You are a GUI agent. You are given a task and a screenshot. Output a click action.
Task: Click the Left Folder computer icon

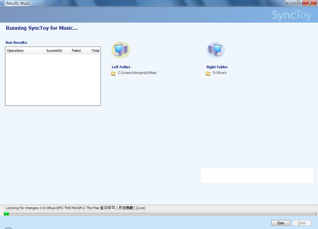point(121,50)
